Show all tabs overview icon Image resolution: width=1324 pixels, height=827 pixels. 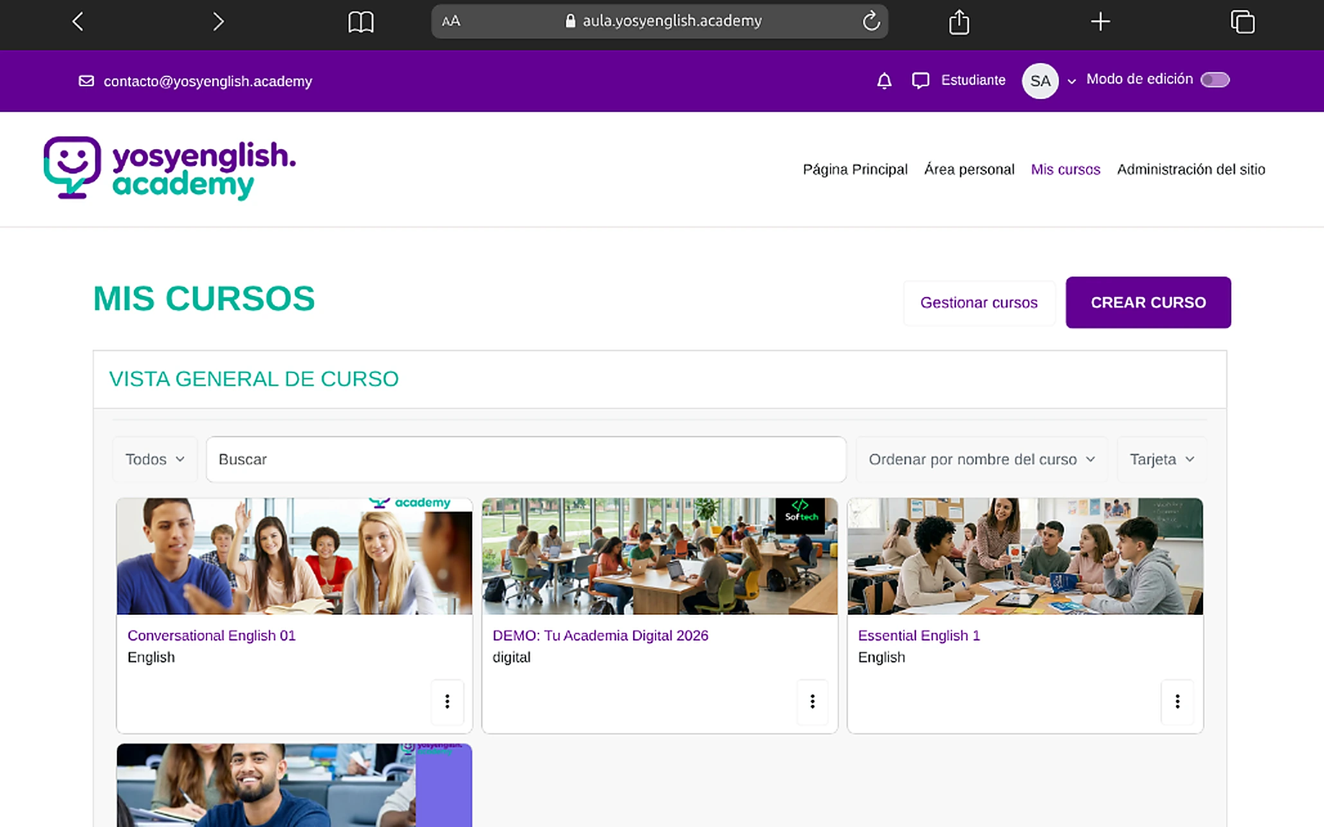(1242, 22)
